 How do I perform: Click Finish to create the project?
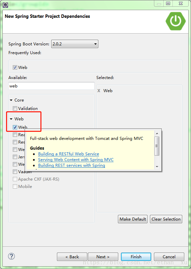136,257
